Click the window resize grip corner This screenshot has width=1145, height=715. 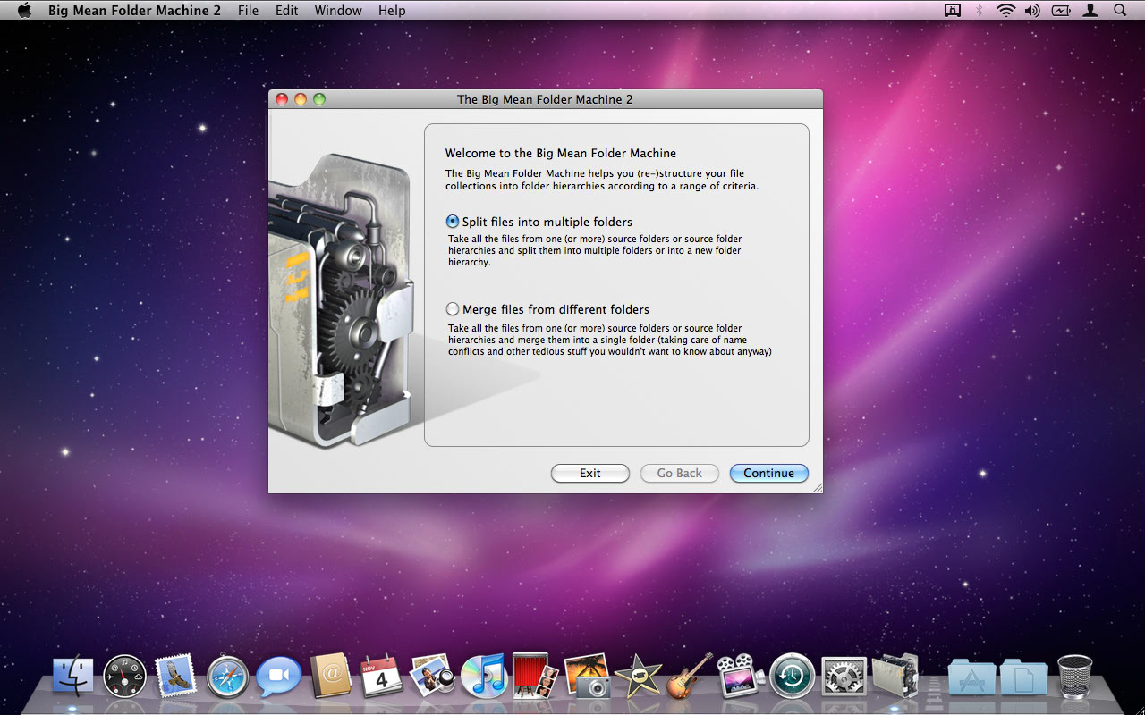[x=816, y=487]
